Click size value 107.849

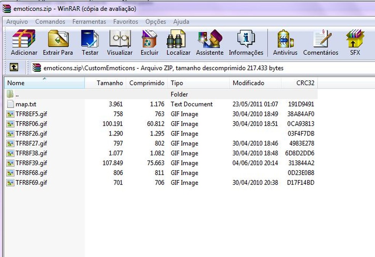click(113, 163)
